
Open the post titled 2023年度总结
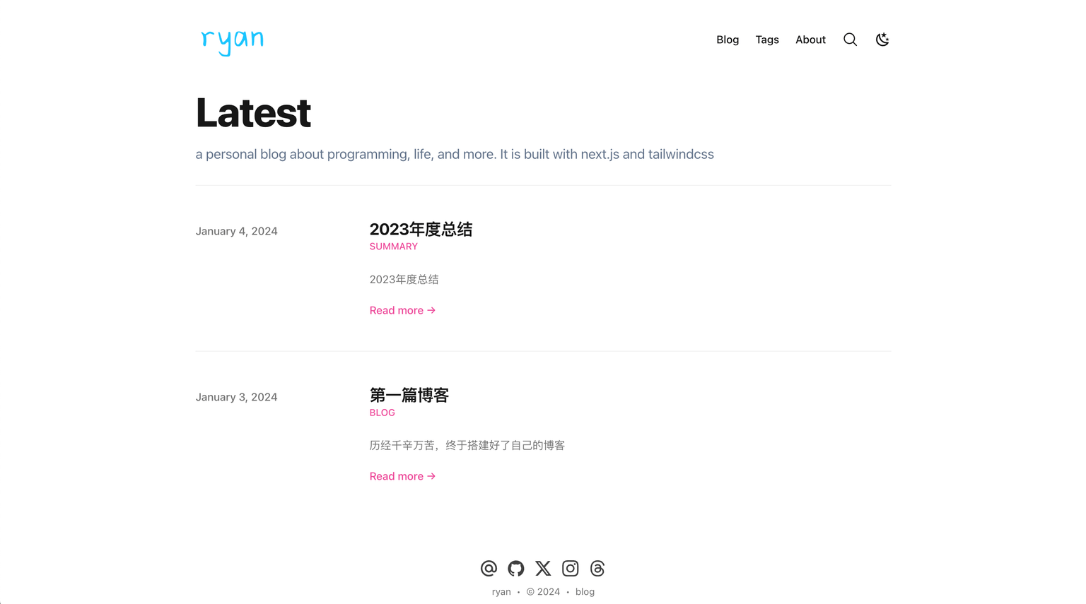coord(421,229)
